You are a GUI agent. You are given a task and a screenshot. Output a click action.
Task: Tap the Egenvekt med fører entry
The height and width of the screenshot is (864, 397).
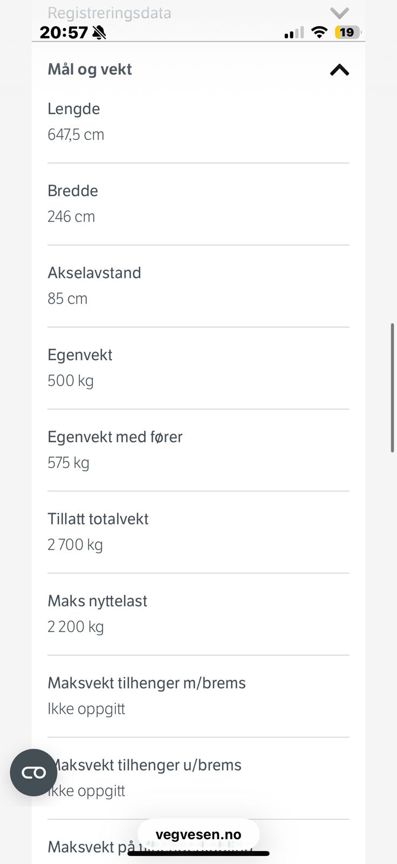(x=198, y=450)
